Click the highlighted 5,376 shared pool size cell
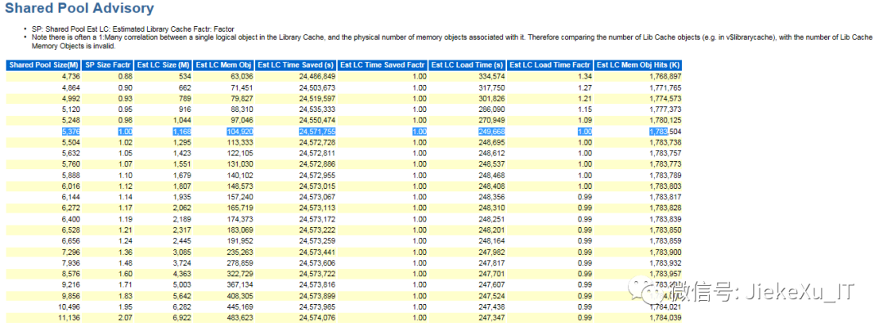 pyautogui.click(x=69, y=131)
